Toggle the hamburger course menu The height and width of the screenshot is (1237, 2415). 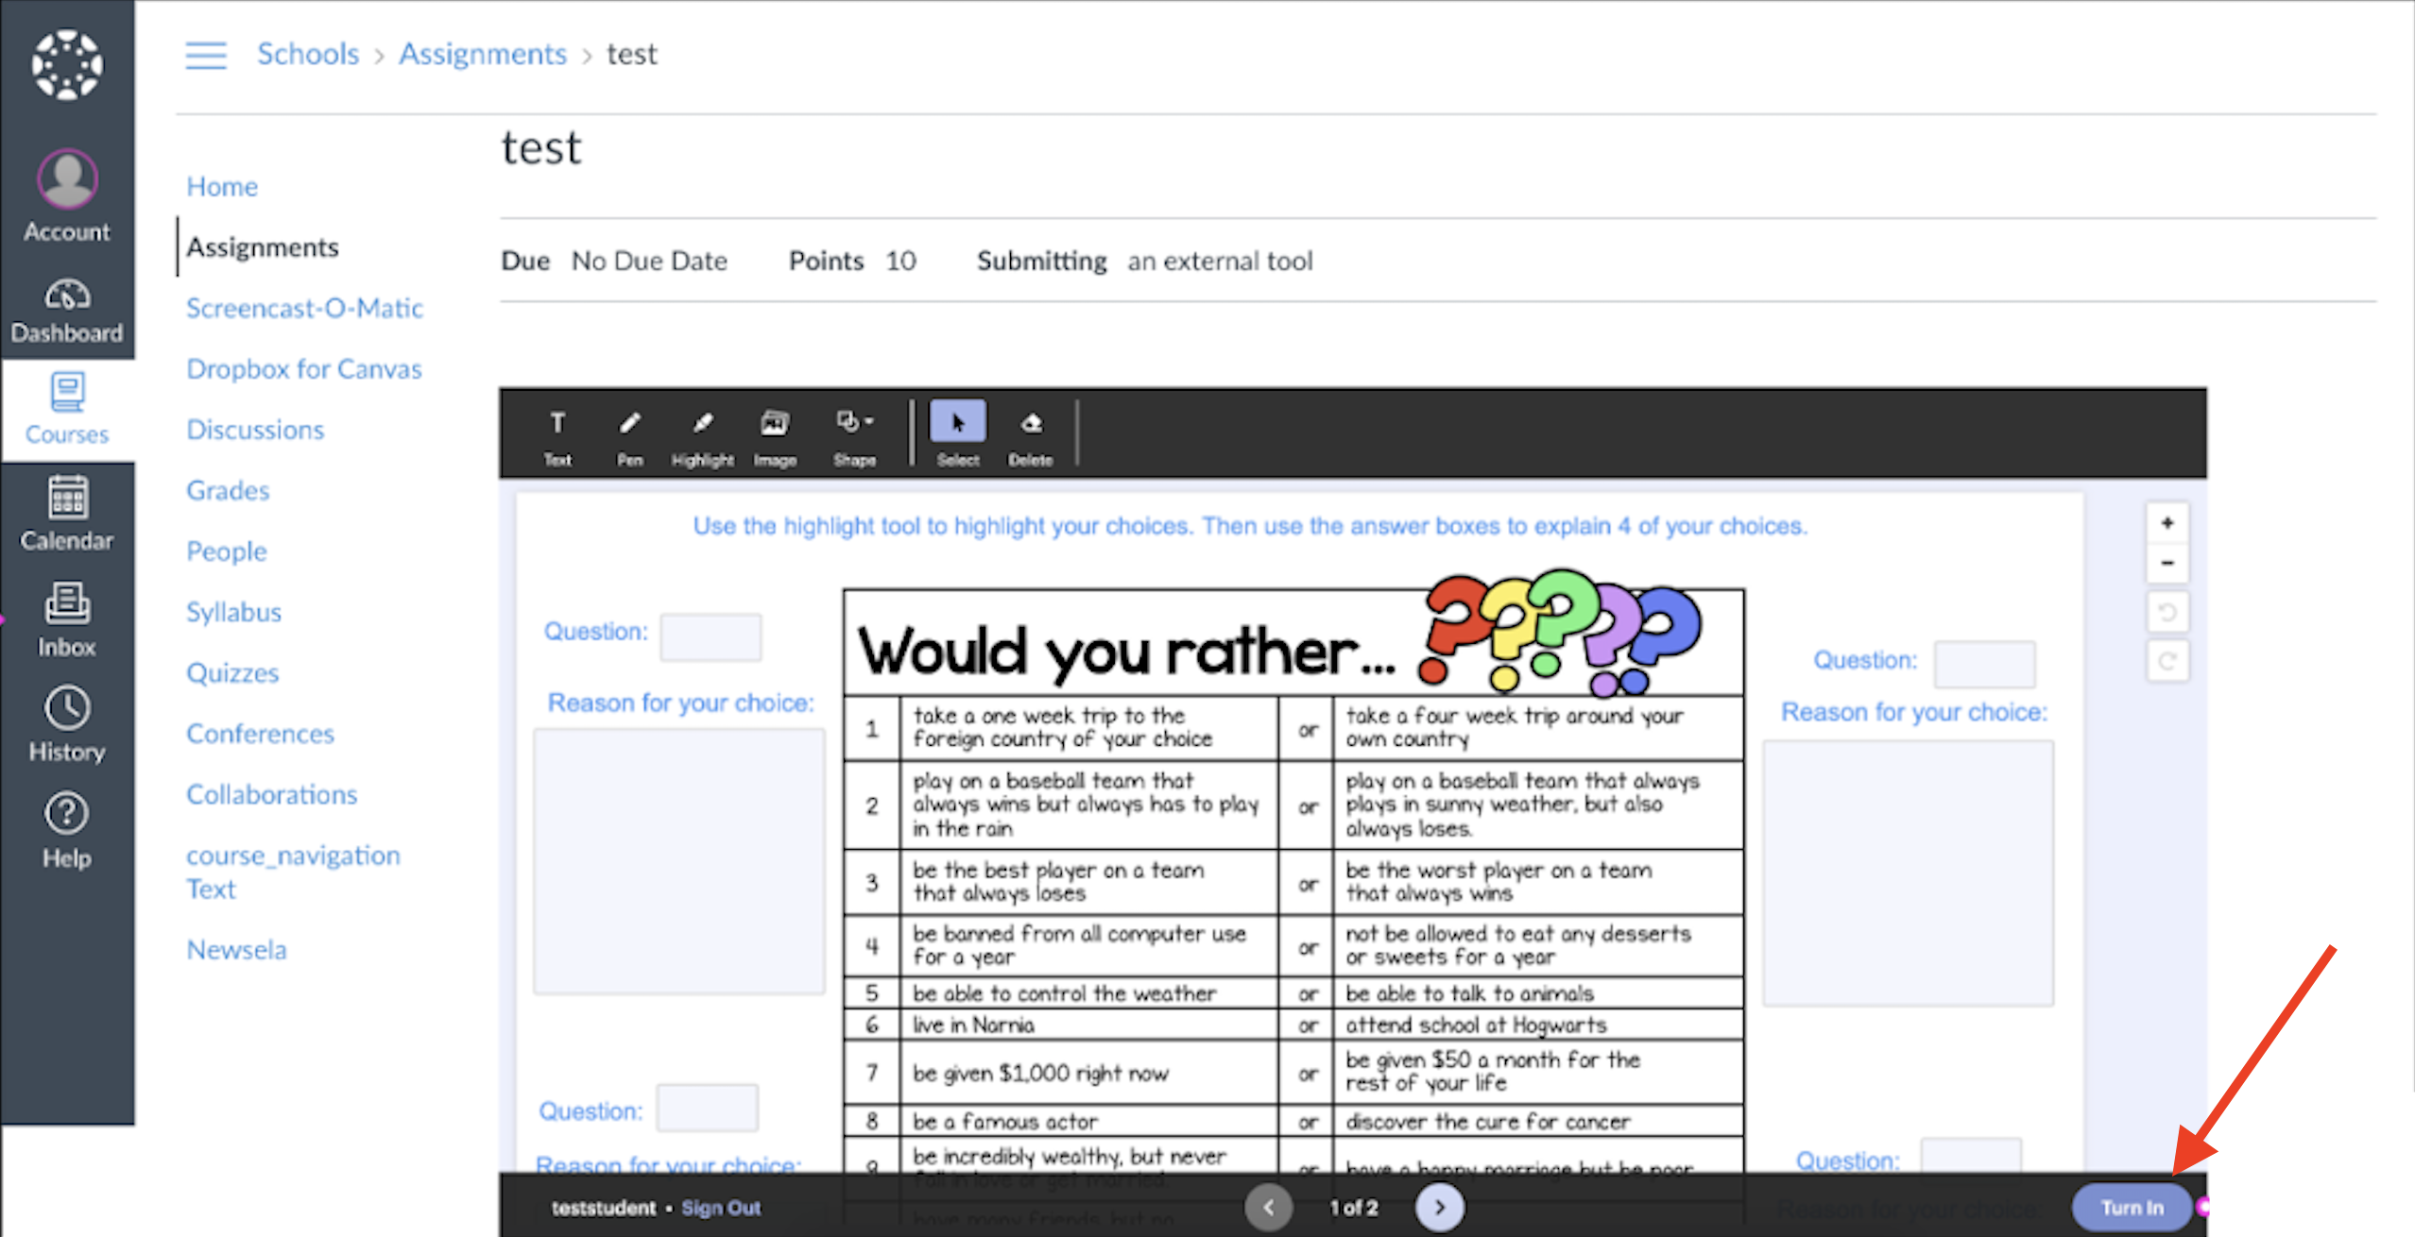206,55
